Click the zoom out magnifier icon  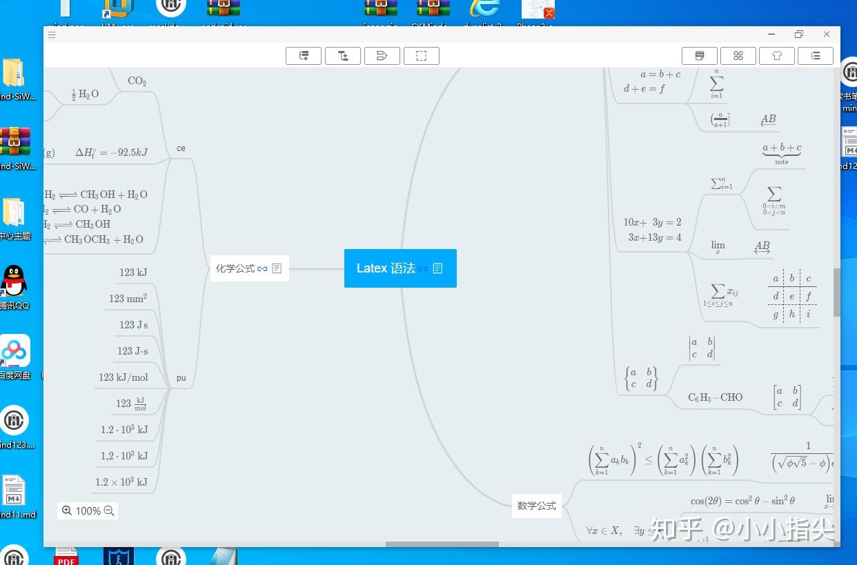pyautogui.click(x=108, y=511)
